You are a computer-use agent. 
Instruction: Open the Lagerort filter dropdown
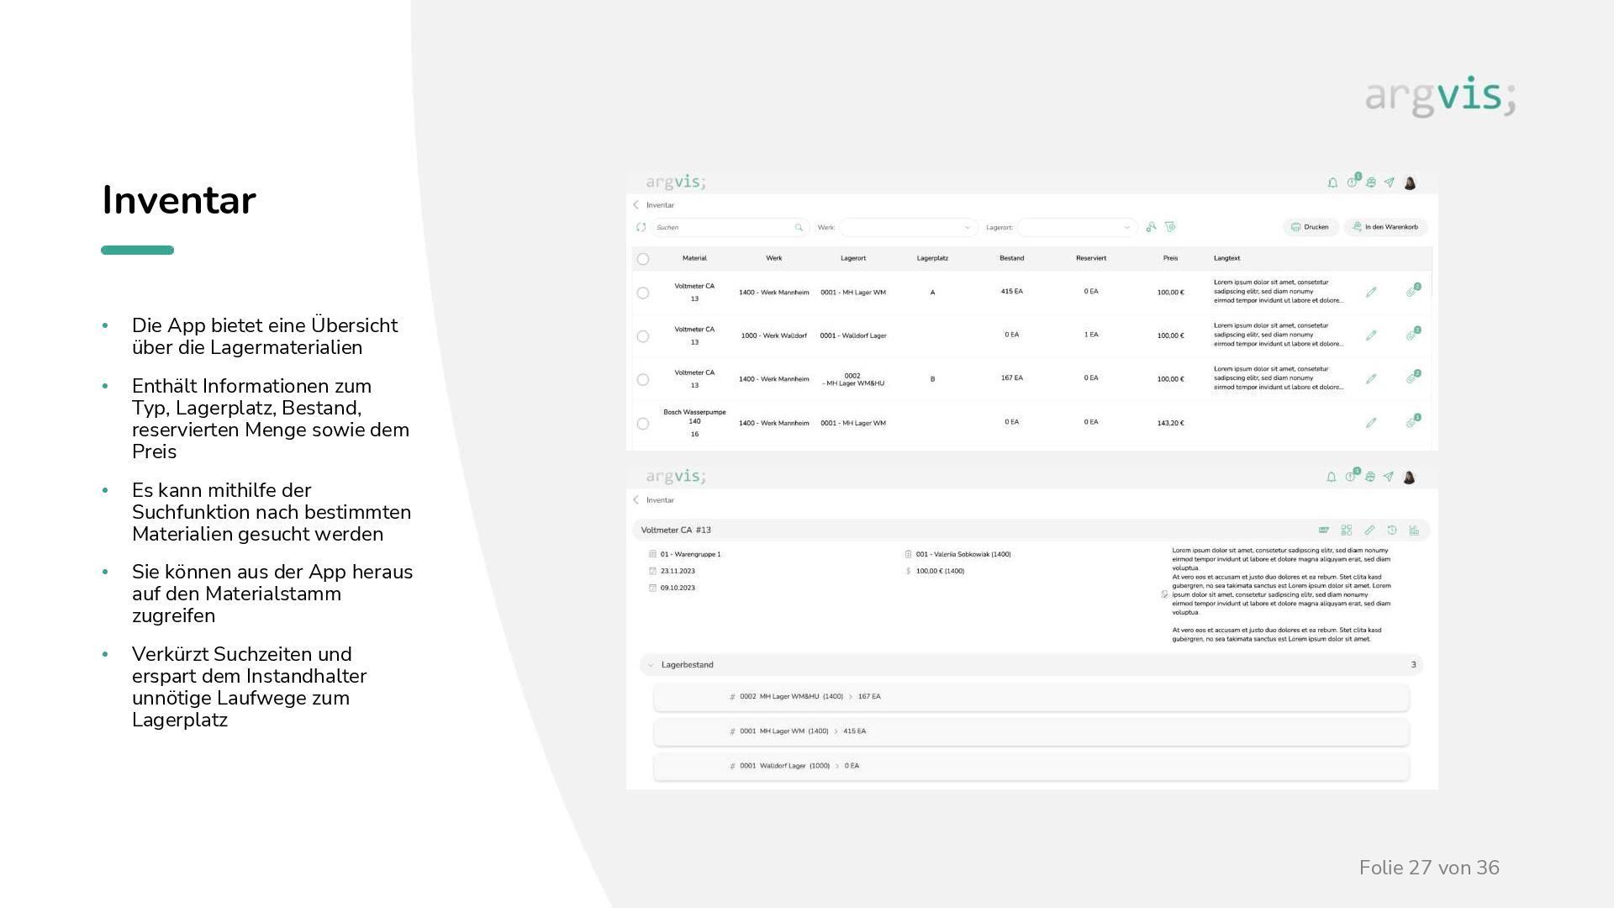pos(1077,227)
